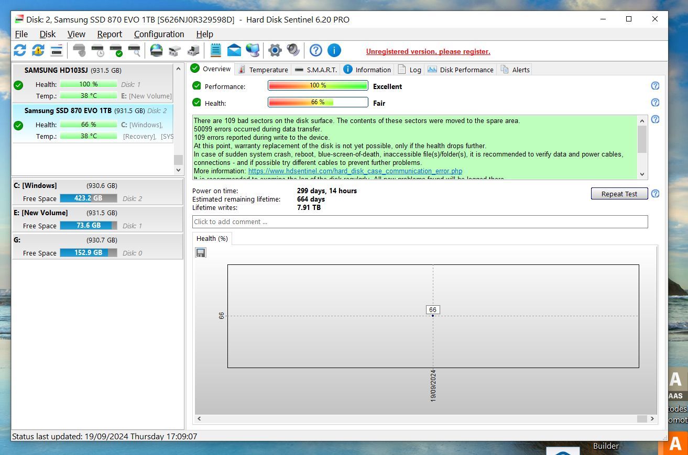This screenshot has height=455, width=688.
Task: Click the status last updated text in status bar
Action: 105,436
